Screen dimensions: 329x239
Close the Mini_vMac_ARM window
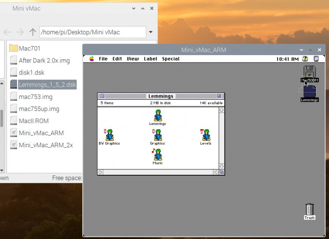pyautogui.click(x=320, y=50)
